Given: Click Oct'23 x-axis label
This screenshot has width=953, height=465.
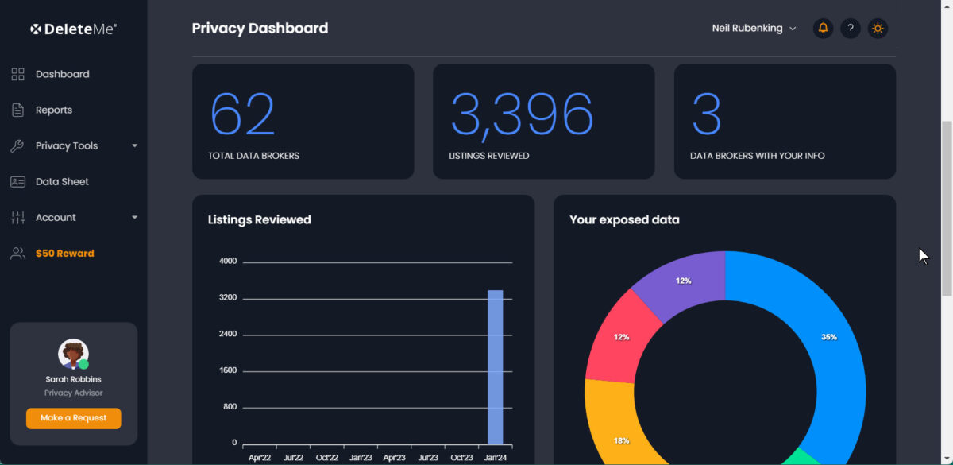Looking at the screenshot, I should coord(461,458).
